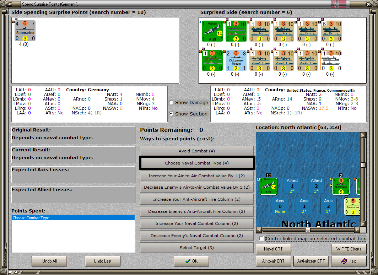378x275 pixels.
Task: Select the Show Section radio option
Action: pyautogui.click(x=171, y=114)
